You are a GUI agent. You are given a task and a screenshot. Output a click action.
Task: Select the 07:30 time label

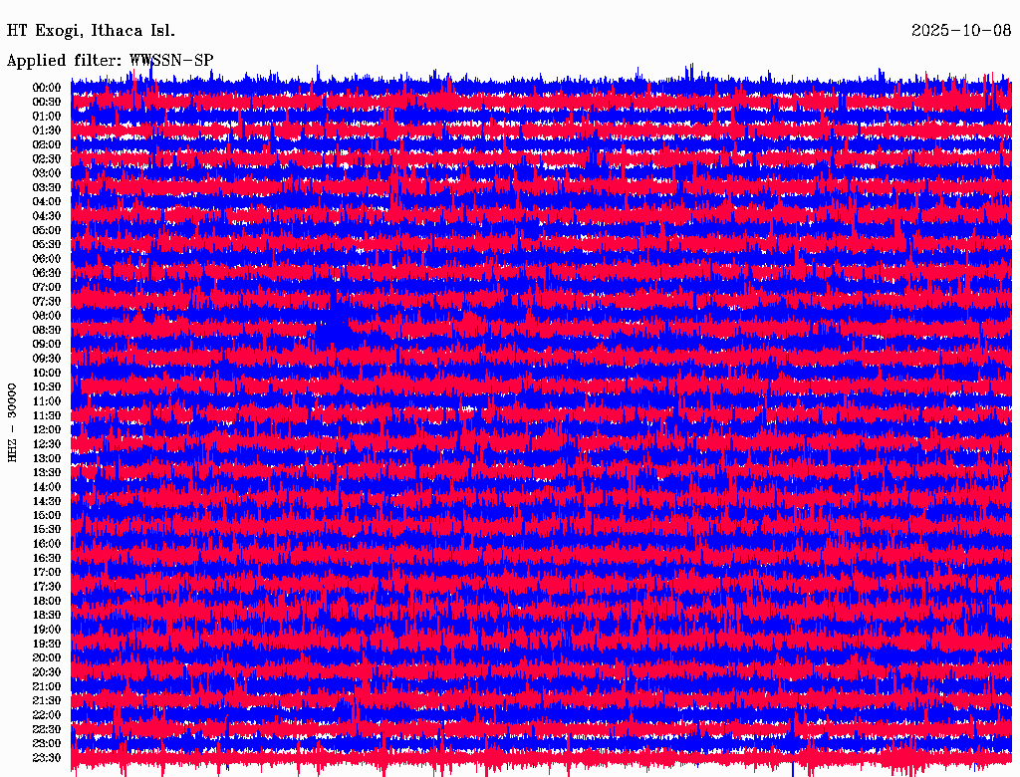point(47,301)
